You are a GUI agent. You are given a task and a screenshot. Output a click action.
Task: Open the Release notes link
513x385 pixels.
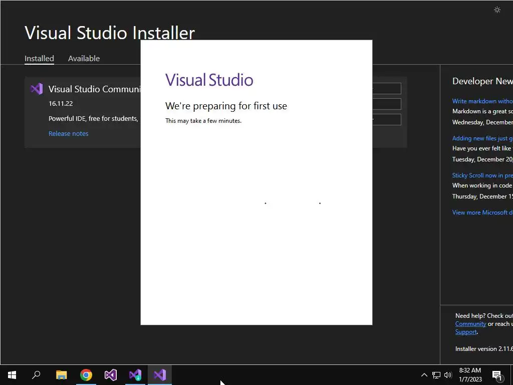pyautogui.click(x=68, y=133)
